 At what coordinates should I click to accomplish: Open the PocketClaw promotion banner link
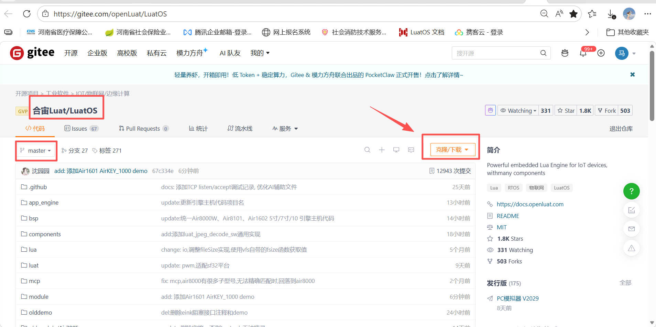[319, 75]
